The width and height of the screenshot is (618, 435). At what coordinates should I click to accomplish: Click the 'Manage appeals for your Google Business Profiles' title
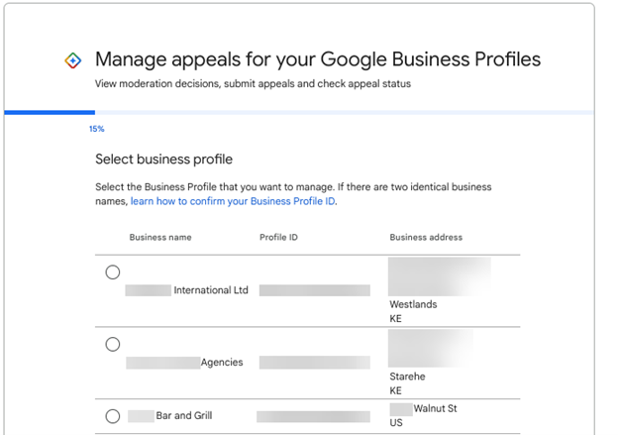318,59
